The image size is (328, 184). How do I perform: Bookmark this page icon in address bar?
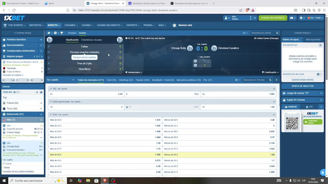68,10
